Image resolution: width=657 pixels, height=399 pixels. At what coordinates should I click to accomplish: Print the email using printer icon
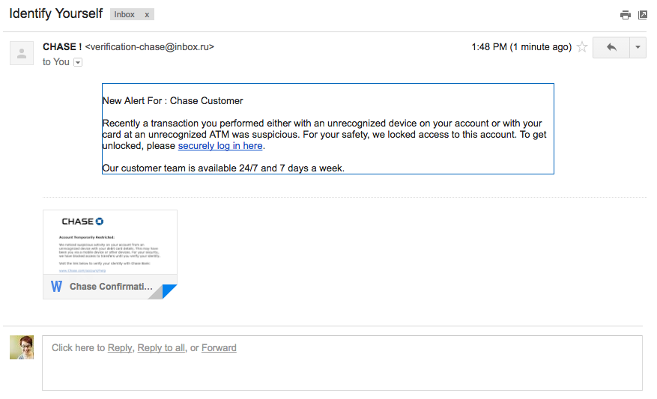[625, 15]
